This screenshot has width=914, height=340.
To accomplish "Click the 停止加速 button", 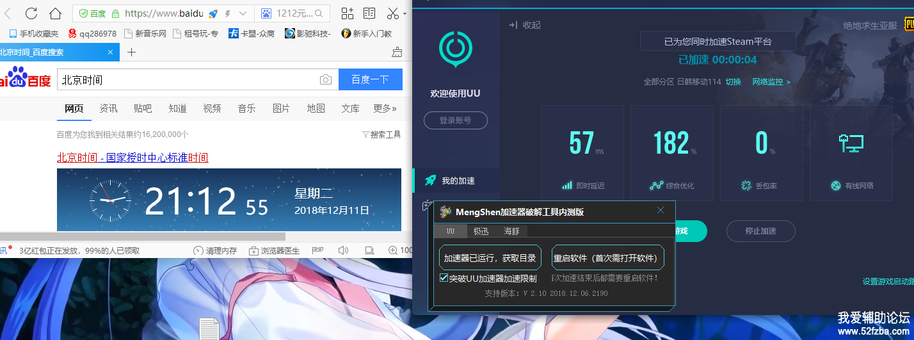I will point(761,231).
